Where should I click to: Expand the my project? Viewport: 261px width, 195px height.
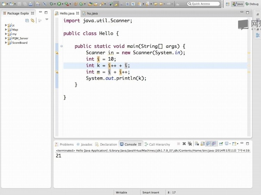[6, 34]
